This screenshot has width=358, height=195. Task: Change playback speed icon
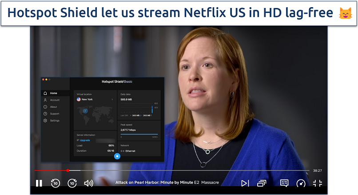(301, 183)
